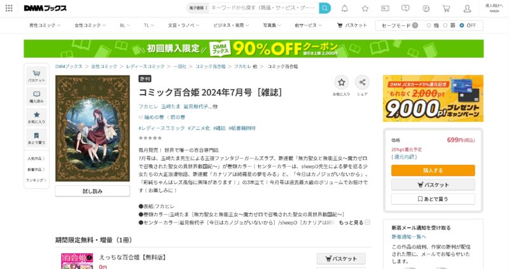Click the magnifier search button
The image size is (509, 269).
coord(324,8)
